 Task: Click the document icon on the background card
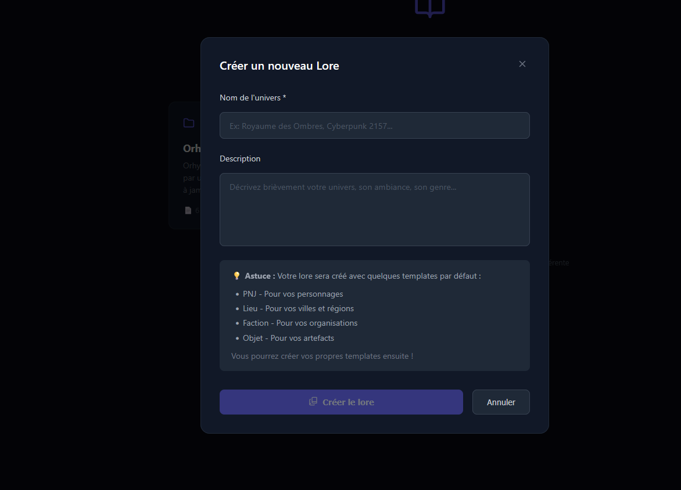point(188,211)
